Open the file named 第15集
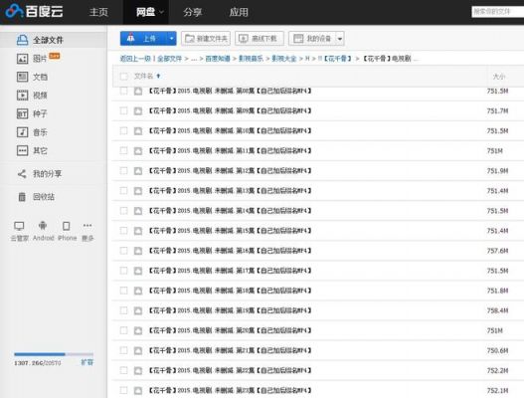Image resolution: width=524 pixels, height=398 pixels. click(x=230, y=231)
